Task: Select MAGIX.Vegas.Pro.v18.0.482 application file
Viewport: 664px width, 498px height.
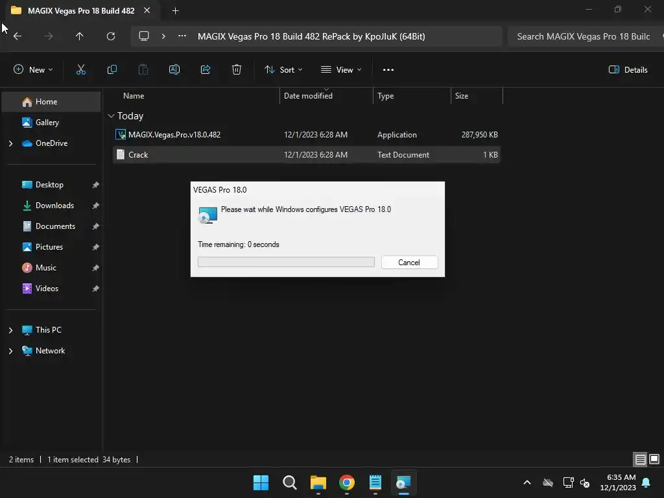Action: (x=306, y=135)
